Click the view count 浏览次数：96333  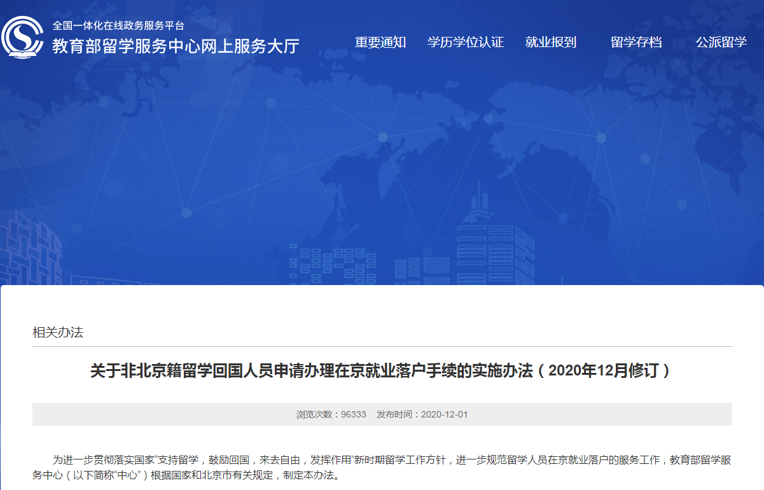[x=331, y=414]
